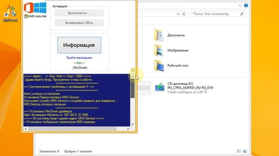
Task: Click the log scroll down arrow
Action: click(133, 124)
